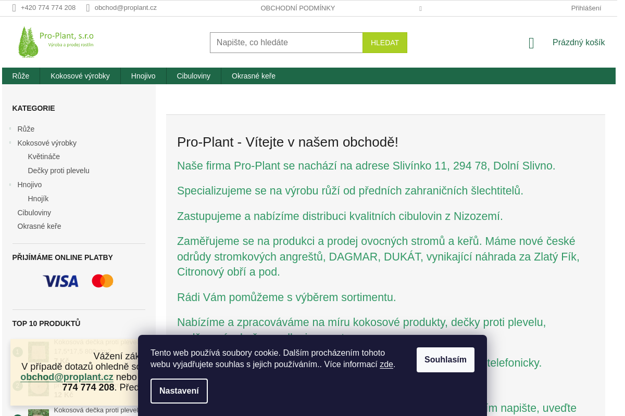The height and width of the screenshot is (416, 625).
Task: Click the TOP 10 PRODUKTŮ heading
Action: pyautogui.click(x=46, y=323)
